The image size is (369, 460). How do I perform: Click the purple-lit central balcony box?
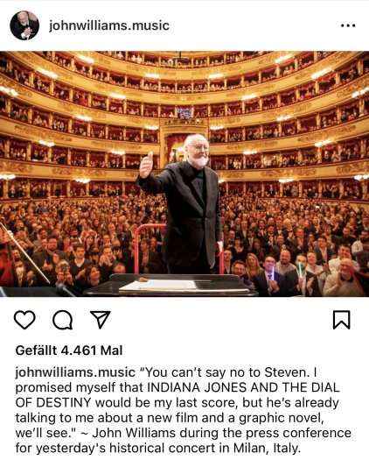[x=184, y=112]
